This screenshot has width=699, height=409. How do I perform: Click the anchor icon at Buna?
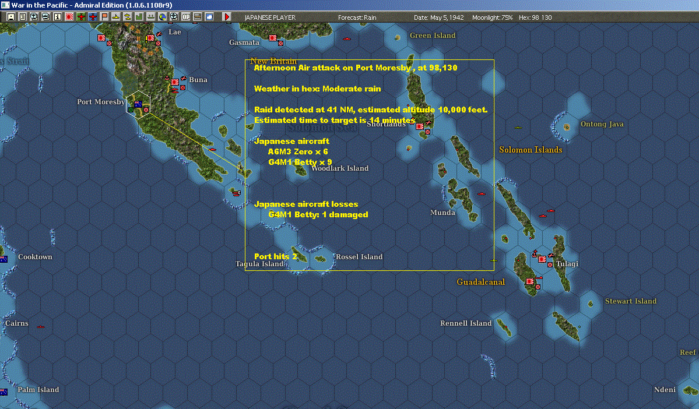point(167,79)
